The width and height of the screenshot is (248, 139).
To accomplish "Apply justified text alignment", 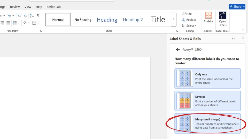I will coord(8,23).
